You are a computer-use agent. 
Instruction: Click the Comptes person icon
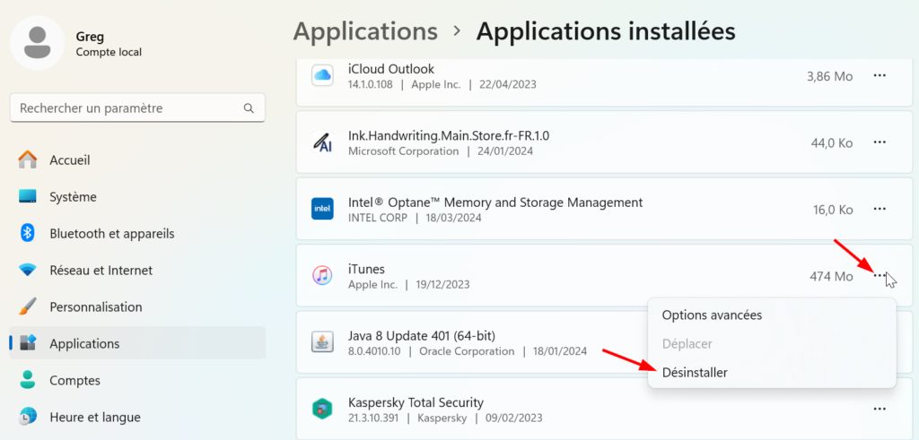click(28, 380)
